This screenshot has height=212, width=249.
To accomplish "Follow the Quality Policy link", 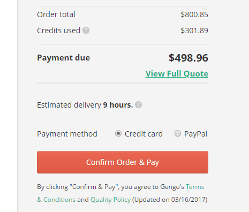I will (x=110, y=200).
